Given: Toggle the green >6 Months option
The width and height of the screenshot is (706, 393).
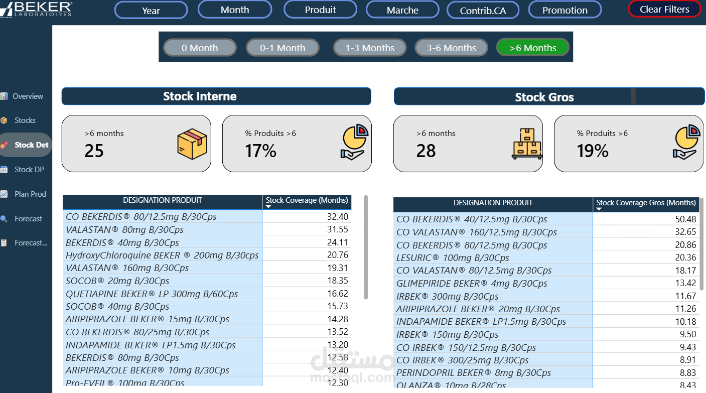Looking at the screenshot, I should [533, 48].
